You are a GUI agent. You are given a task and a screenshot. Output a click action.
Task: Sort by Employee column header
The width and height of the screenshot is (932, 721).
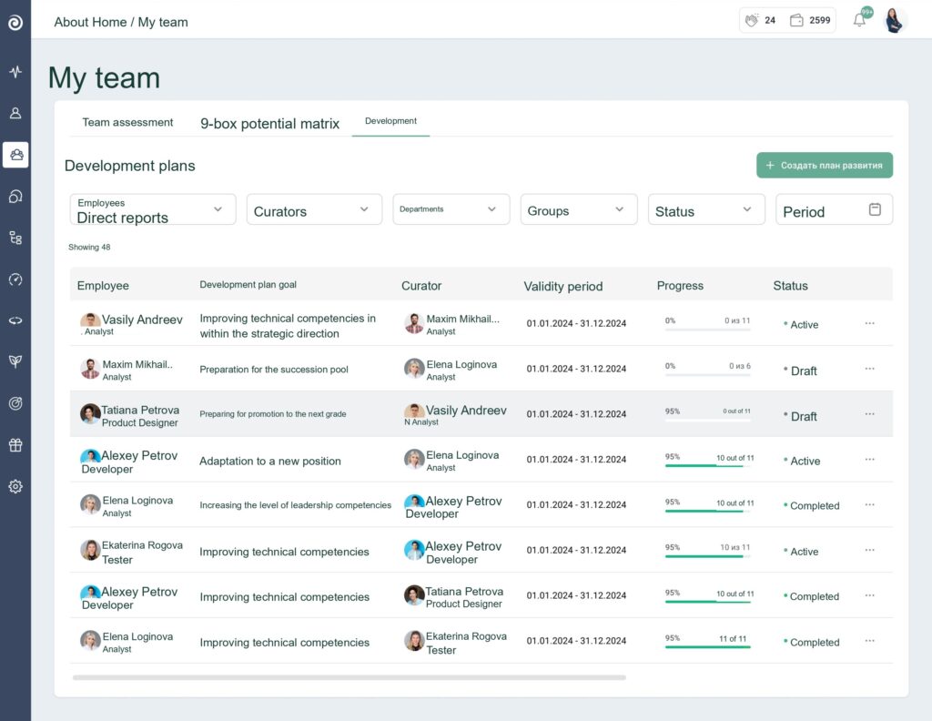point(103,286)
